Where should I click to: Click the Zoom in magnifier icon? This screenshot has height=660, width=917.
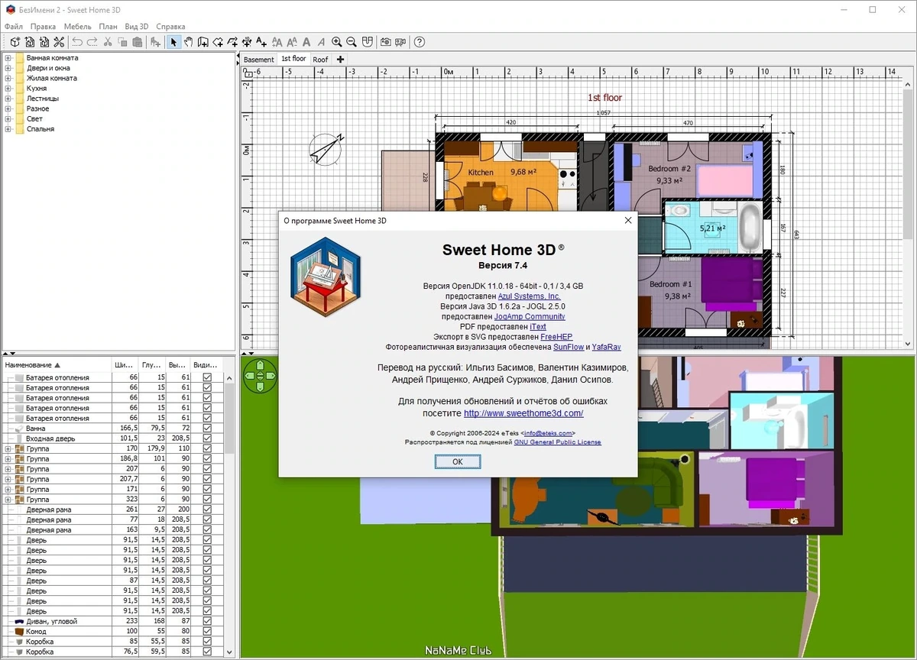[x=337, y=42]
